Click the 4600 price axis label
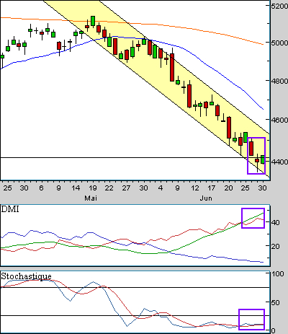The image size is (288, 334). 279,120
